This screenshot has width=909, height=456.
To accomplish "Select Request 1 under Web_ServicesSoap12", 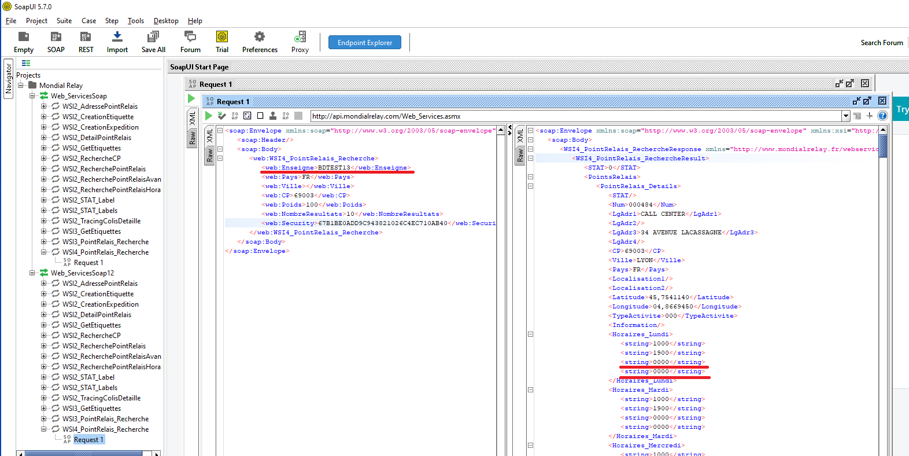I will point(88,439).
